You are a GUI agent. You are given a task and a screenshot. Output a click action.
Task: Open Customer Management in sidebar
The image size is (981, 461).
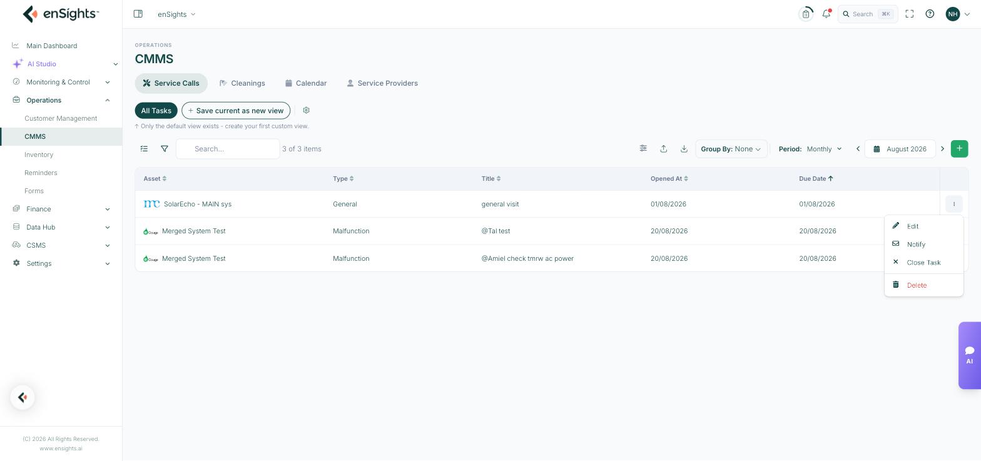(61, 118)
